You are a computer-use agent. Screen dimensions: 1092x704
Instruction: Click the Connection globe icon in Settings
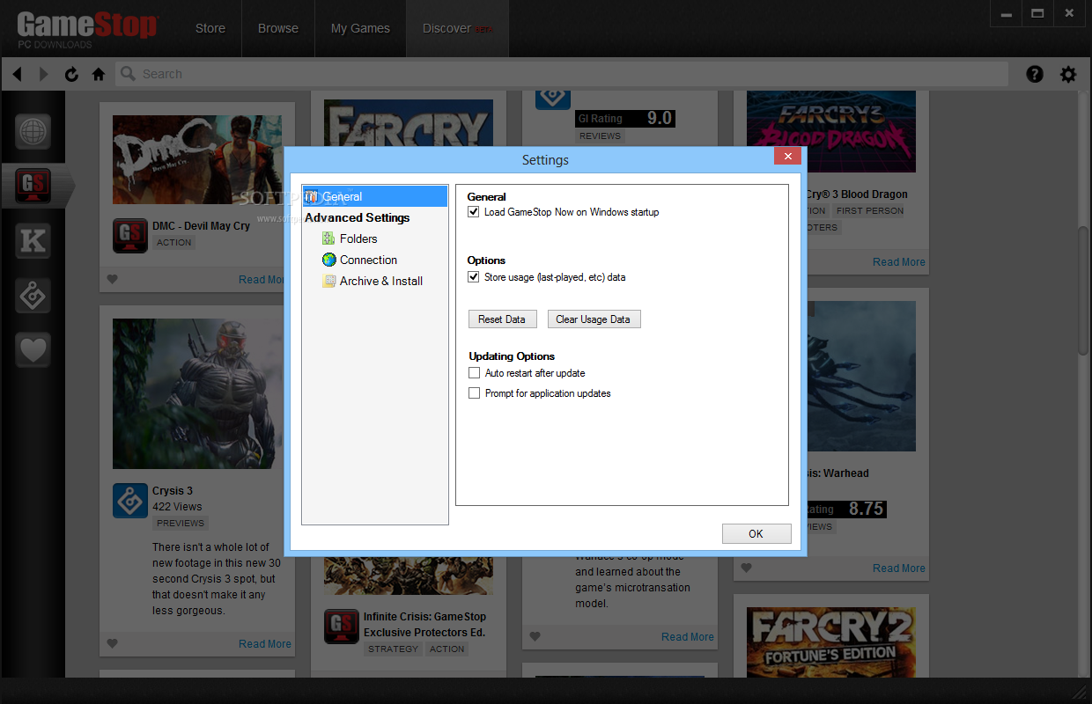tap(328, 260)
